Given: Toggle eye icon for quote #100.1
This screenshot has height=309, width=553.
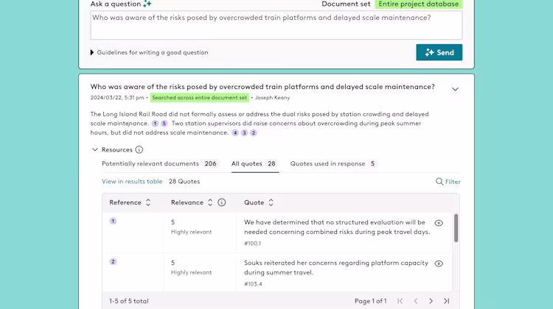Looking at the screenshot, I should click(439, 223).
